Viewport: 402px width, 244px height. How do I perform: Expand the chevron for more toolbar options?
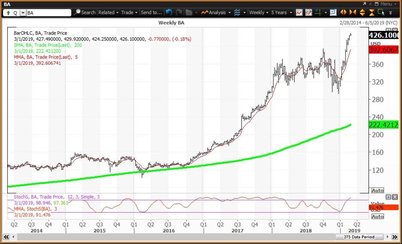390,13
